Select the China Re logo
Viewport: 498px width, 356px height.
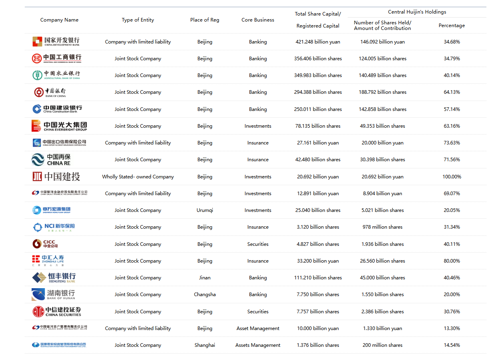(51, 160)
